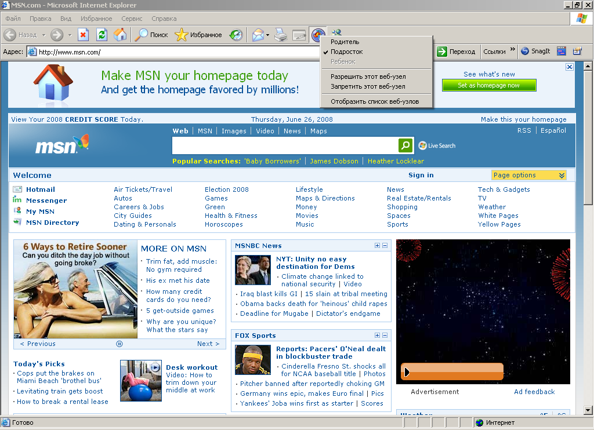The height and width of the screenshot is (430, 594).
Task: Click the Go (Переход) green arrow button
Action: point(456,52)
